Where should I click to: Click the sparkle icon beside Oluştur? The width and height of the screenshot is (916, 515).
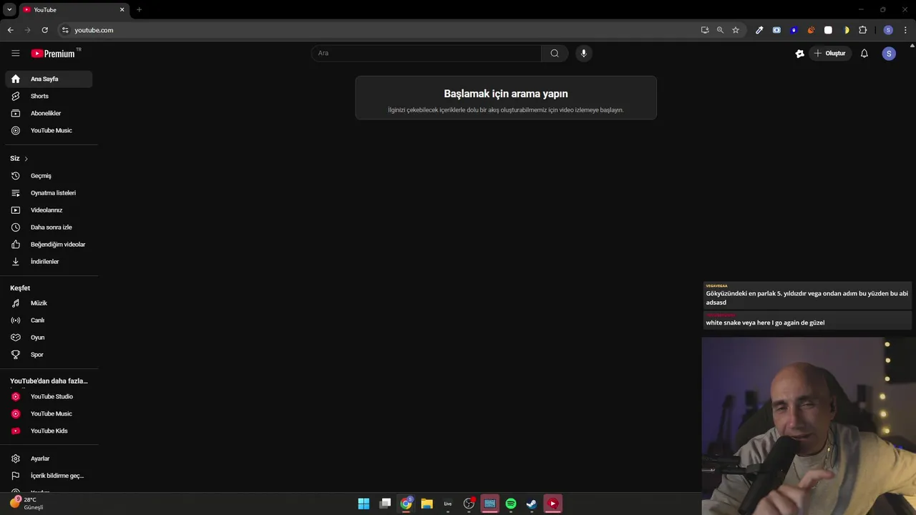[800, 54]
